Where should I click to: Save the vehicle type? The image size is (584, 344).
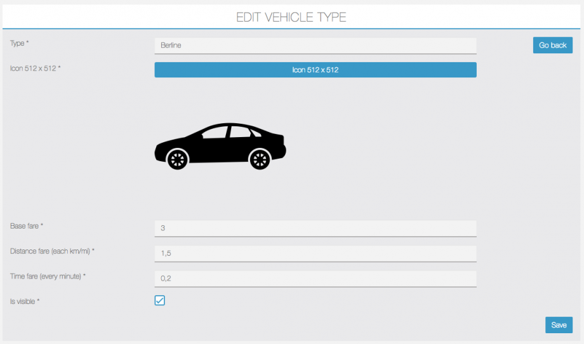(558, 325)
